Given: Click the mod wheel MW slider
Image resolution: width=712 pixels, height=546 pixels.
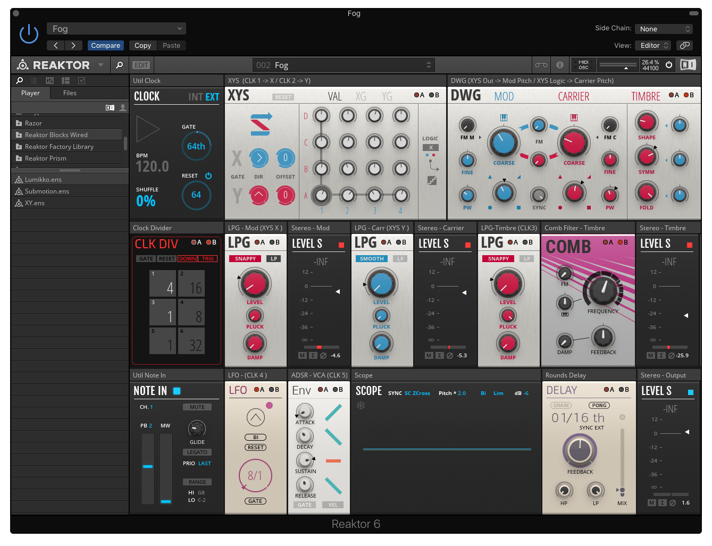Looking at the screenshot, I should click(166, 468).
